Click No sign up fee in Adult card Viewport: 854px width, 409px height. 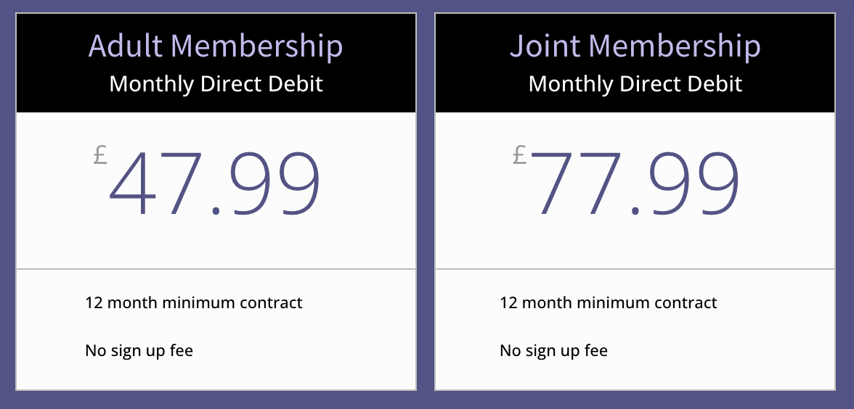point(139,351)
